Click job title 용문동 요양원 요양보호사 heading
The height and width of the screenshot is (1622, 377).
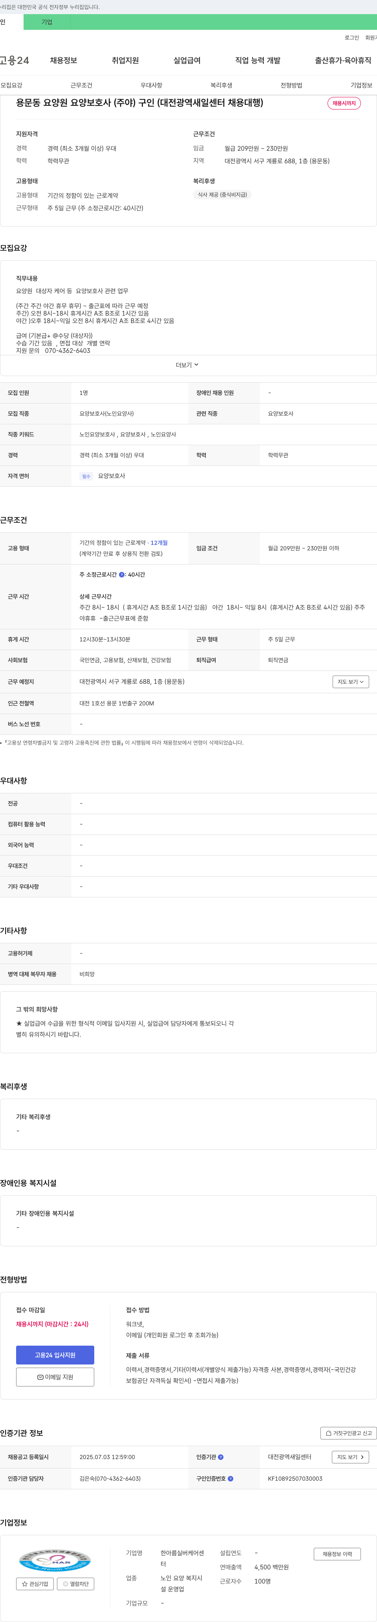click(x=139, y=102)
